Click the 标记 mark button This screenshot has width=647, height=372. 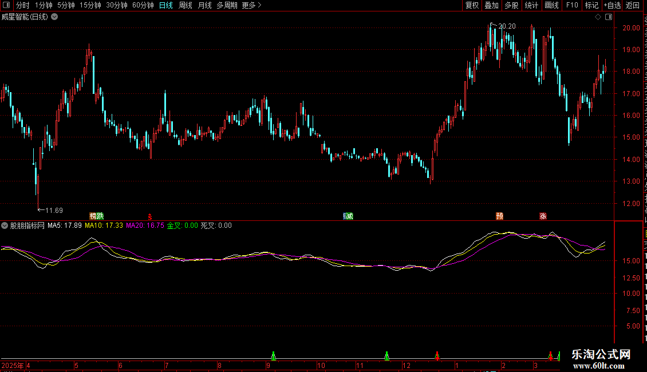591,5
